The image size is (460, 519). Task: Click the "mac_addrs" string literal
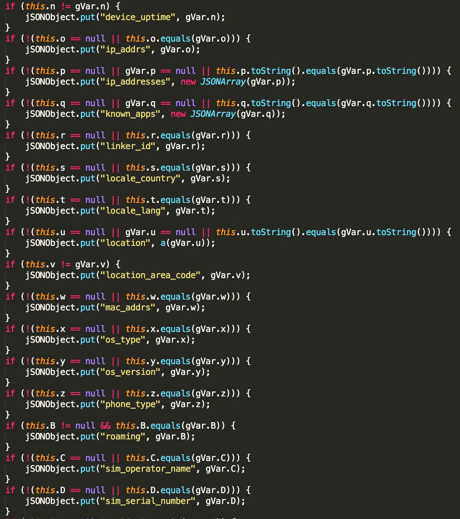tap(128, 308)
